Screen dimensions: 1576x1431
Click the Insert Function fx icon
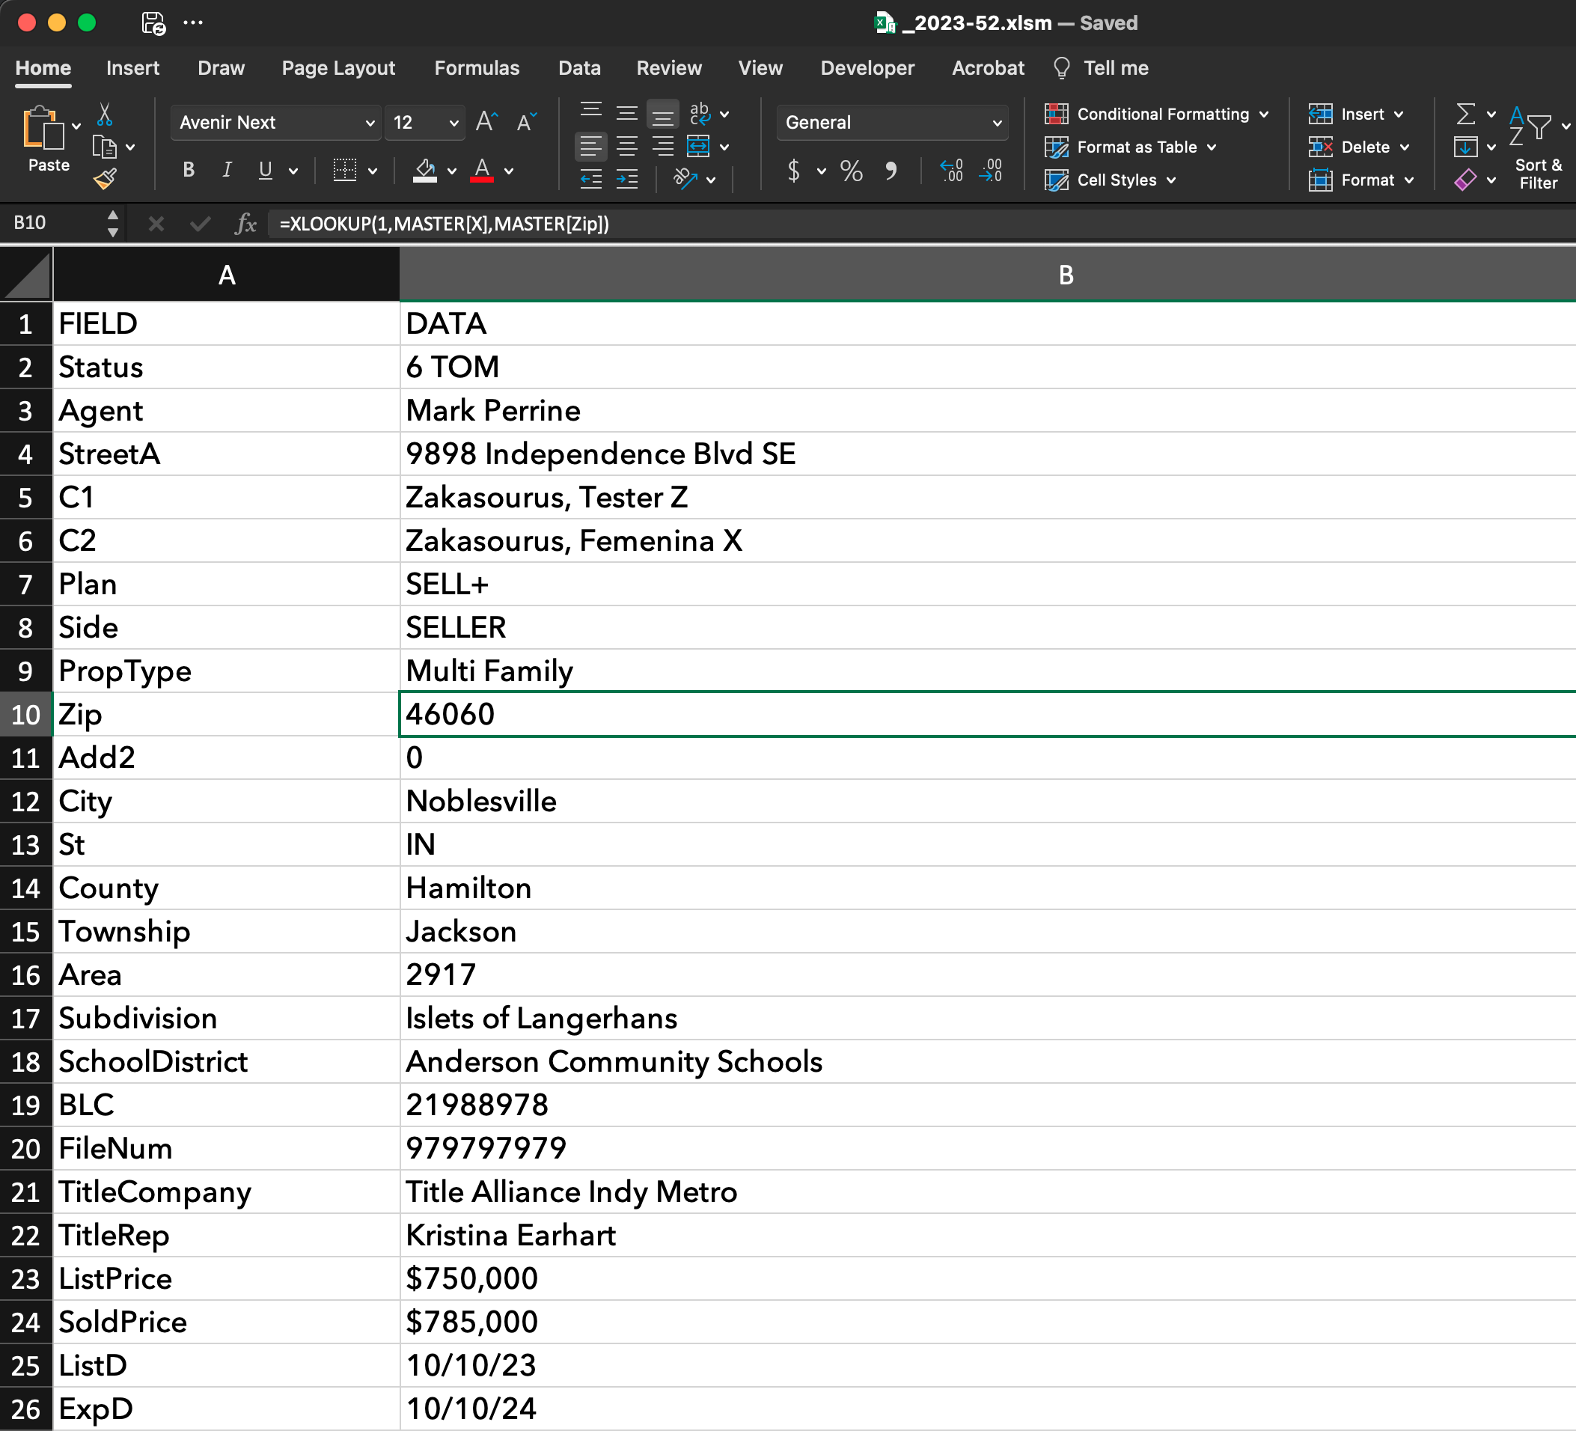245,224
